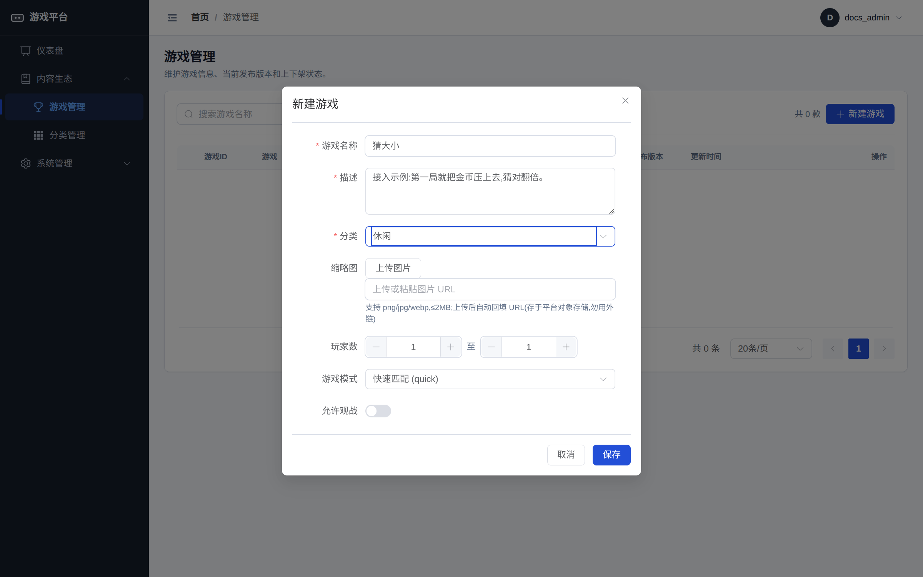Click the 内容生态 book icon

(26, 79)
